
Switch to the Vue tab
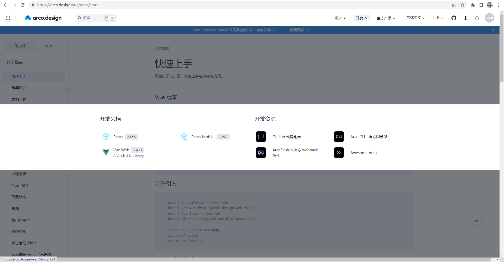coord(48,46)
